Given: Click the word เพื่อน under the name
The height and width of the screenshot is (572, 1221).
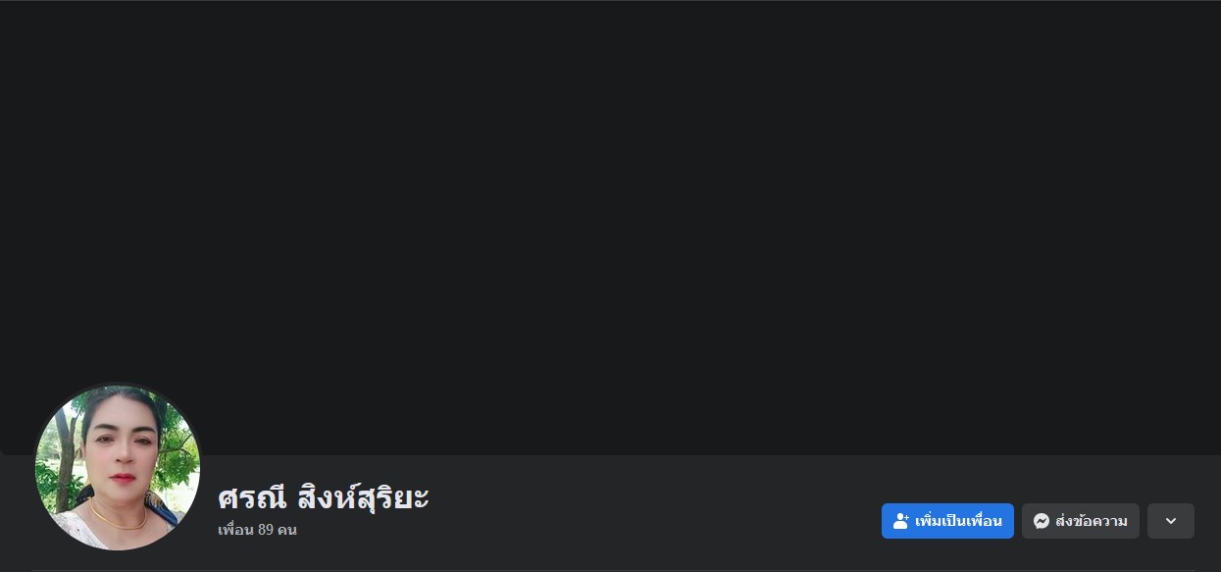Looking at the screenshot, I should click(235, 530).
